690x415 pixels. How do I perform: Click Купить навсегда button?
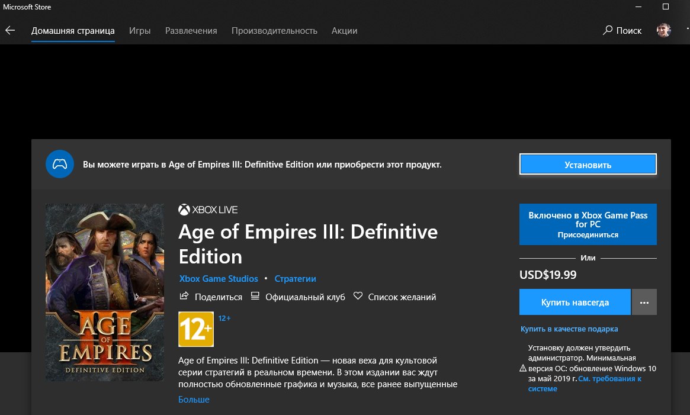[x=575, y=302]
